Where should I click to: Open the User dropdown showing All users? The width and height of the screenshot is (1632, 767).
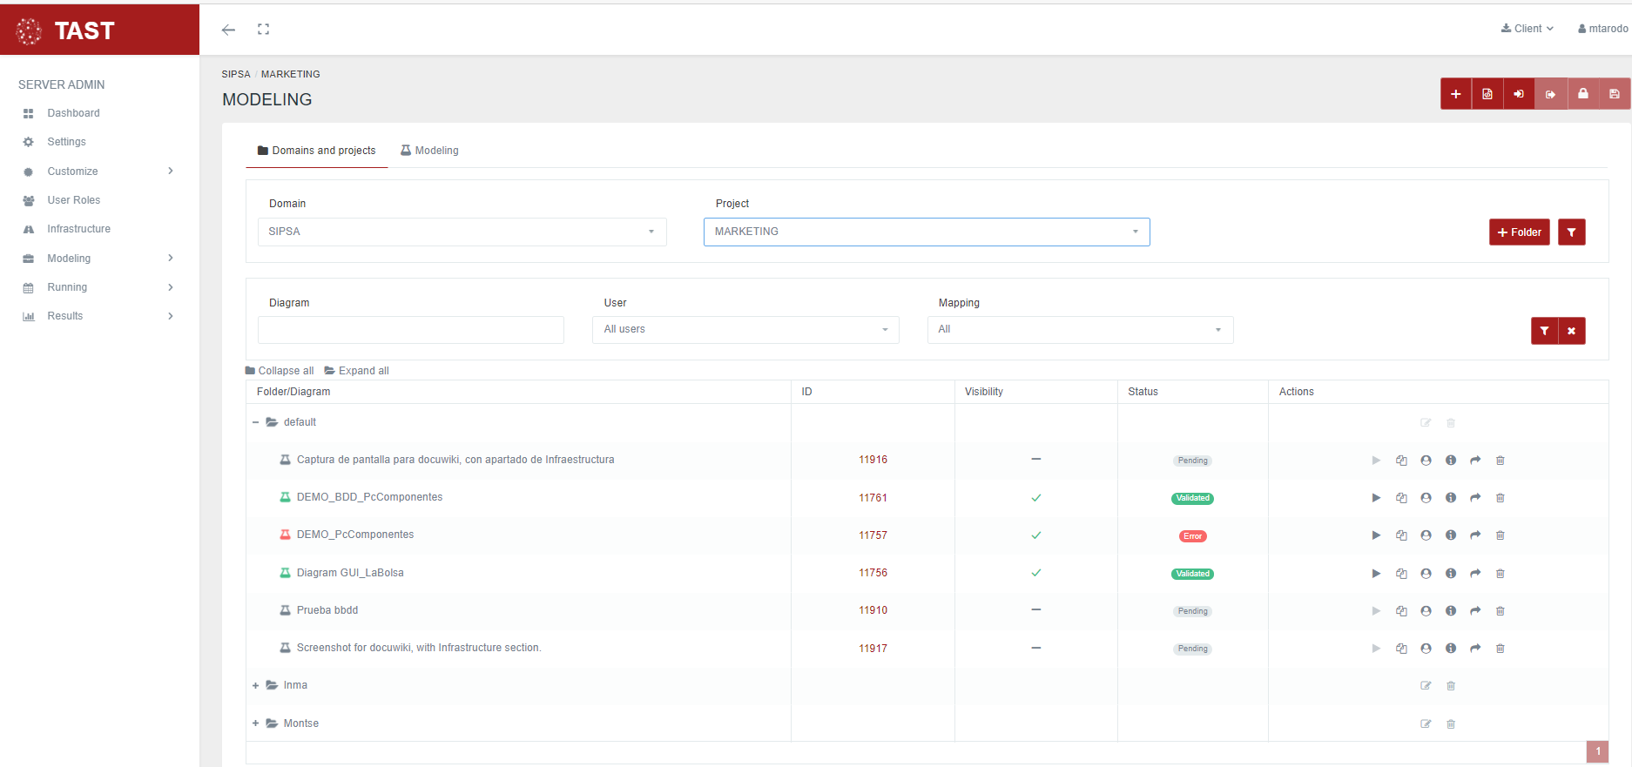click(x=745, y=330)
